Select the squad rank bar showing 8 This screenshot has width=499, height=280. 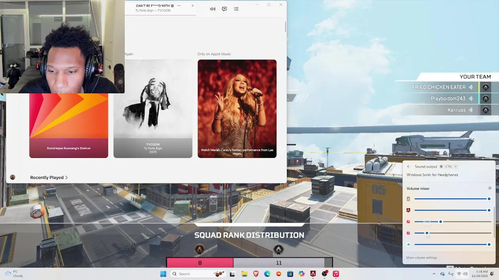click(200, 263)
